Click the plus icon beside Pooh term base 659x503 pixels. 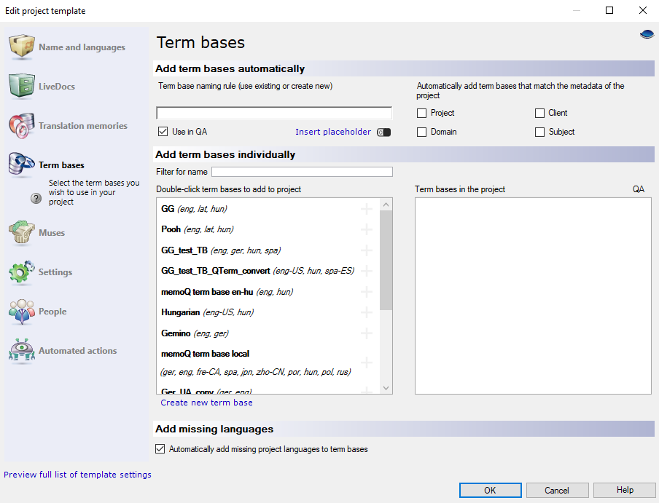pos(367,229)
